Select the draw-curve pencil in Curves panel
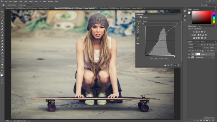The height and width of the screenshot is (122, 217). tap(138, 38)
